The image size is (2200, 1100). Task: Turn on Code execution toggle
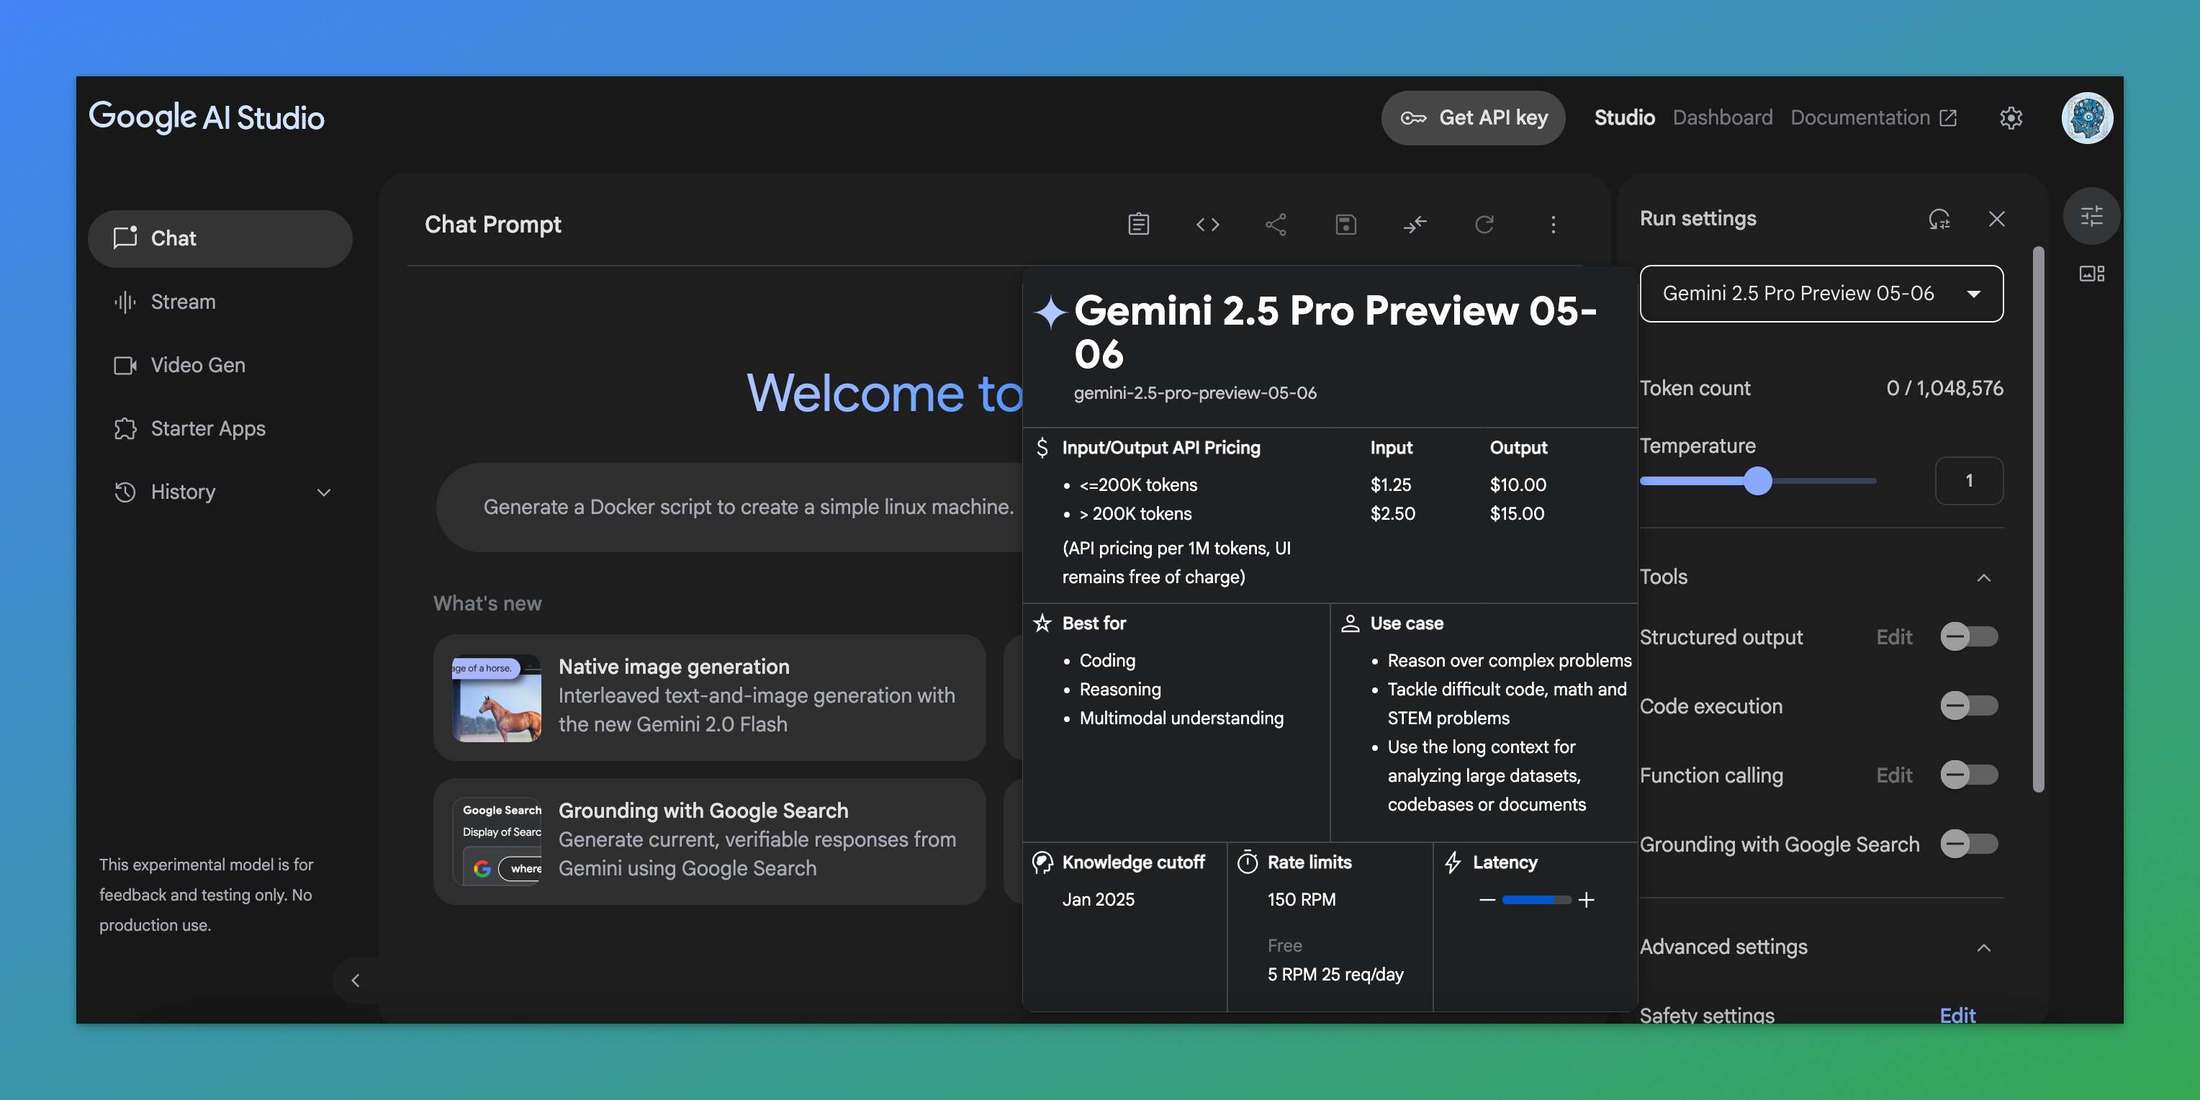coord(1969,705)
